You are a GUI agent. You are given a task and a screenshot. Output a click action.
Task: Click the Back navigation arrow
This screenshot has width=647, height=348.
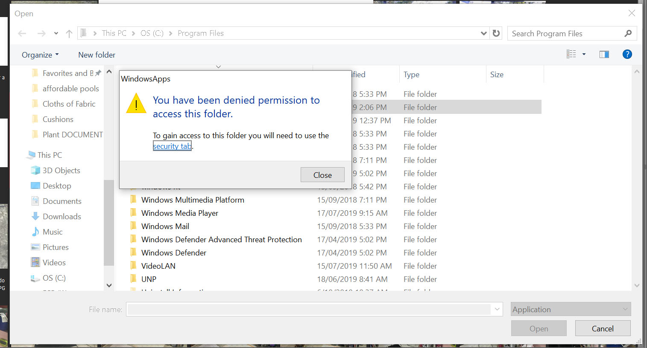click(x=22, y=33)
